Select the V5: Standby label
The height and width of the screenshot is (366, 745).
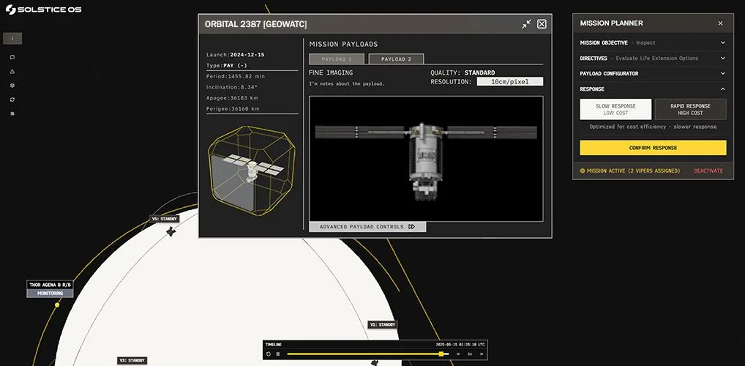tap(165, 219)
